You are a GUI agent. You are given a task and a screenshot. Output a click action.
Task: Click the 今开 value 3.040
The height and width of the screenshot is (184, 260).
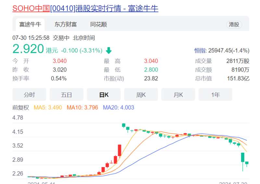pos(59,61)
